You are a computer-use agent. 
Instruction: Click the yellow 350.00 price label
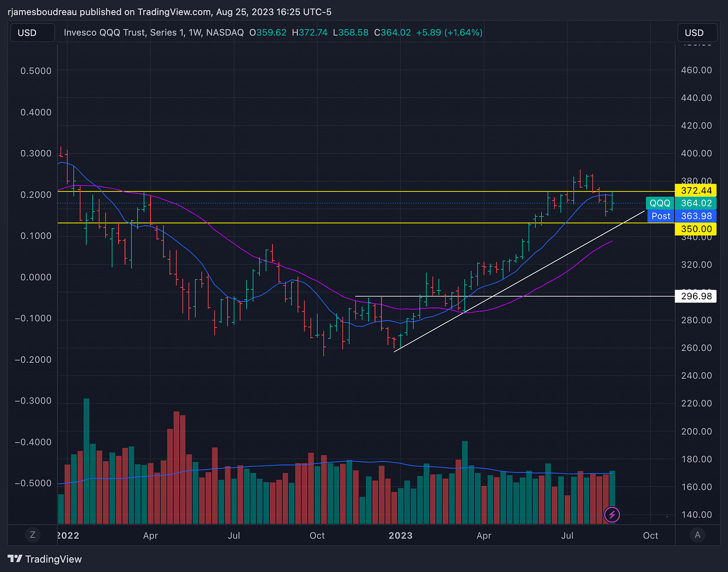pyautogui.click(x=696, y=229)
